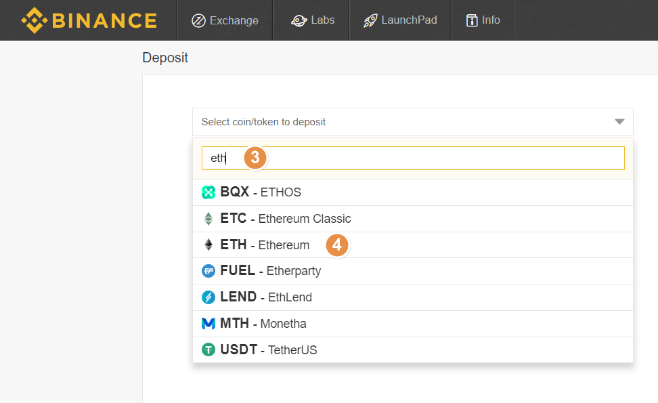Click the LEND EthLend coin icon
The height and width of the screenshot is (403, 658).
click(x=209, y=297)
